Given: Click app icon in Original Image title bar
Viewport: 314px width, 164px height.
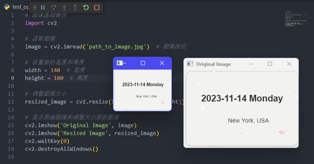Looking at the screenshot, I should click(x=190, y=64).
